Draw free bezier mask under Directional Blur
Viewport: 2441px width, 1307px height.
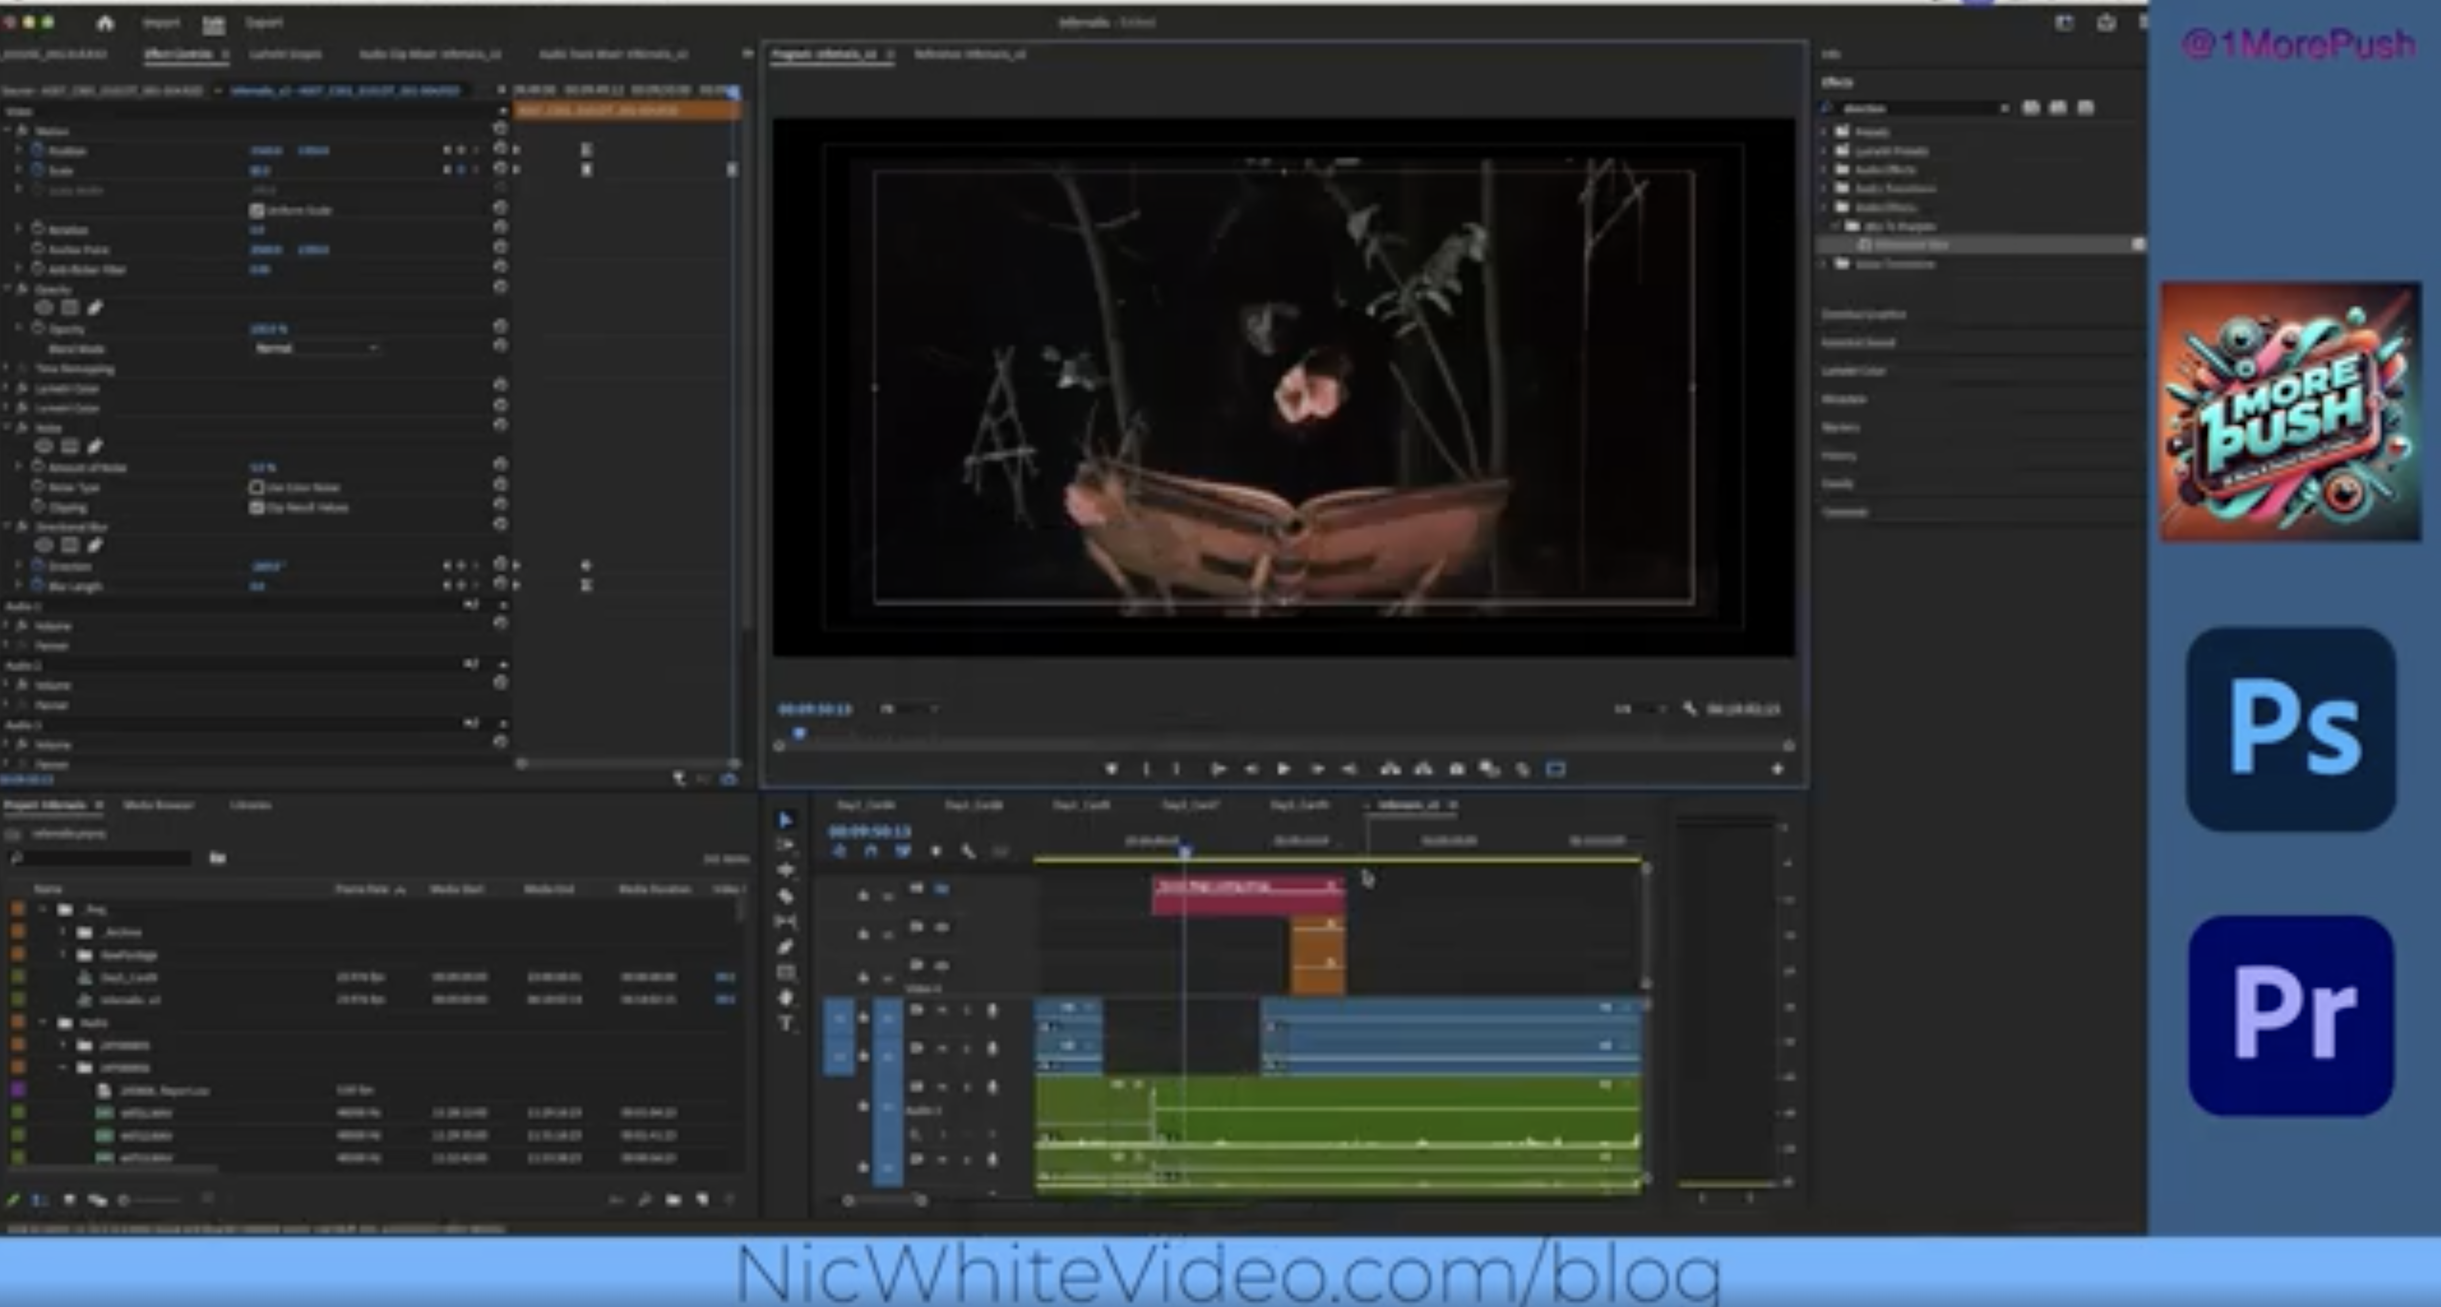(x=95, y=545)
